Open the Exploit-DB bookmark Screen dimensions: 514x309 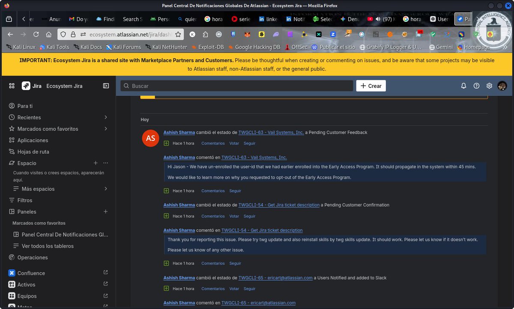[207, 47]
